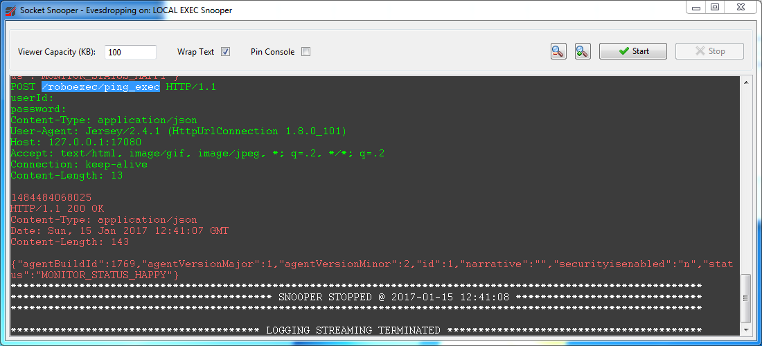Click the Socket Snooper app icon in title bar

point(10,10)
